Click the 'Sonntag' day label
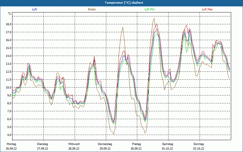Viewport: 243px width, 152px height. [199, 144]
